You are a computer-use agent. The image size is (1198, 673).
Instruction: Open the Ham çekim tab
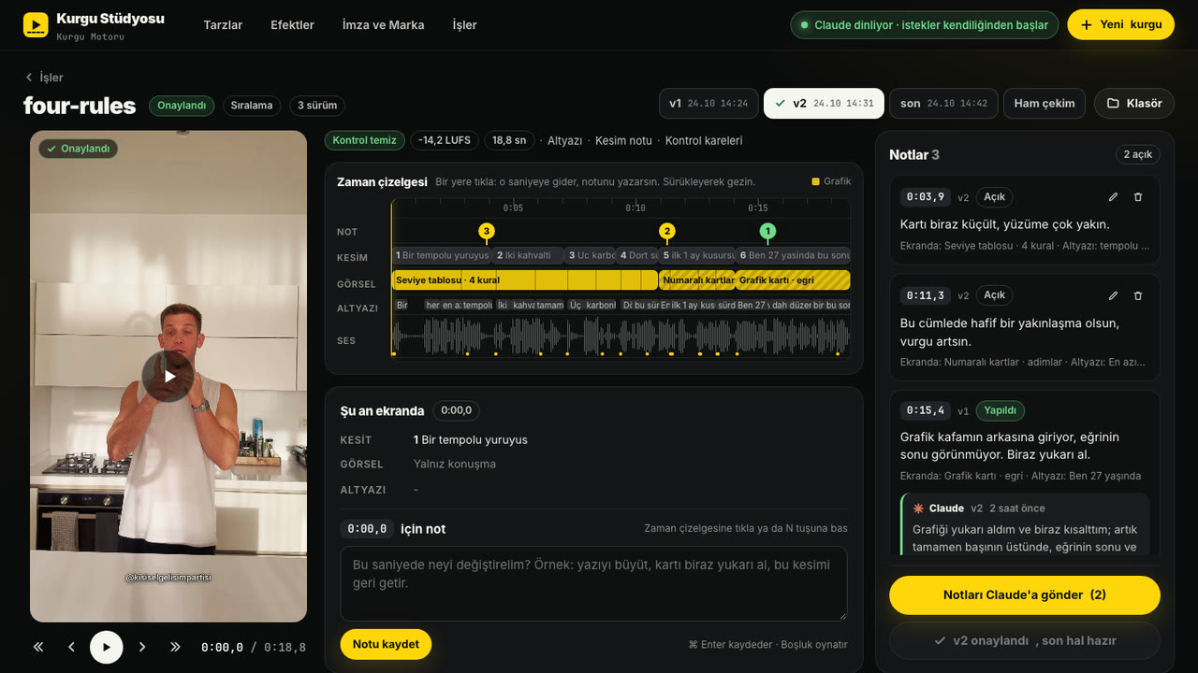pyautogui.click(x=1045, y=104)
